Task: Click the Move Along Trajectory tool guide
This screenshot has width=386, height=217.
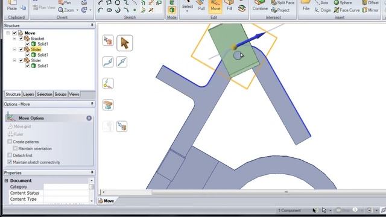Action: [108, 61]
